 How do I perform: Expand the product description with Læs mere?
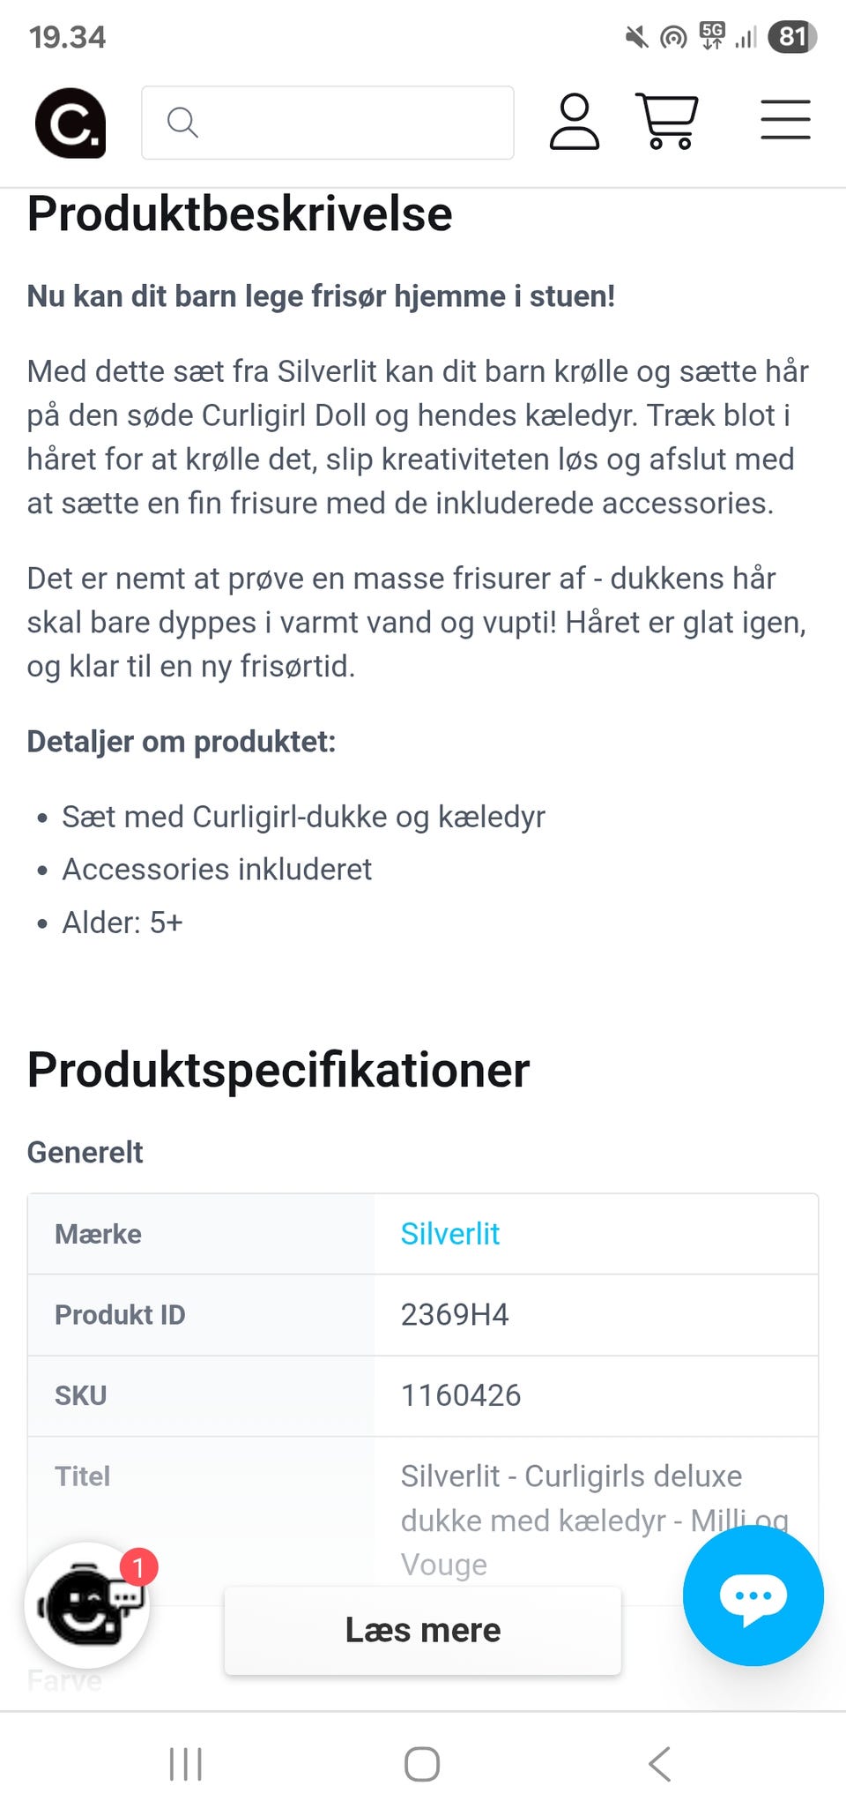point(423,1630)
